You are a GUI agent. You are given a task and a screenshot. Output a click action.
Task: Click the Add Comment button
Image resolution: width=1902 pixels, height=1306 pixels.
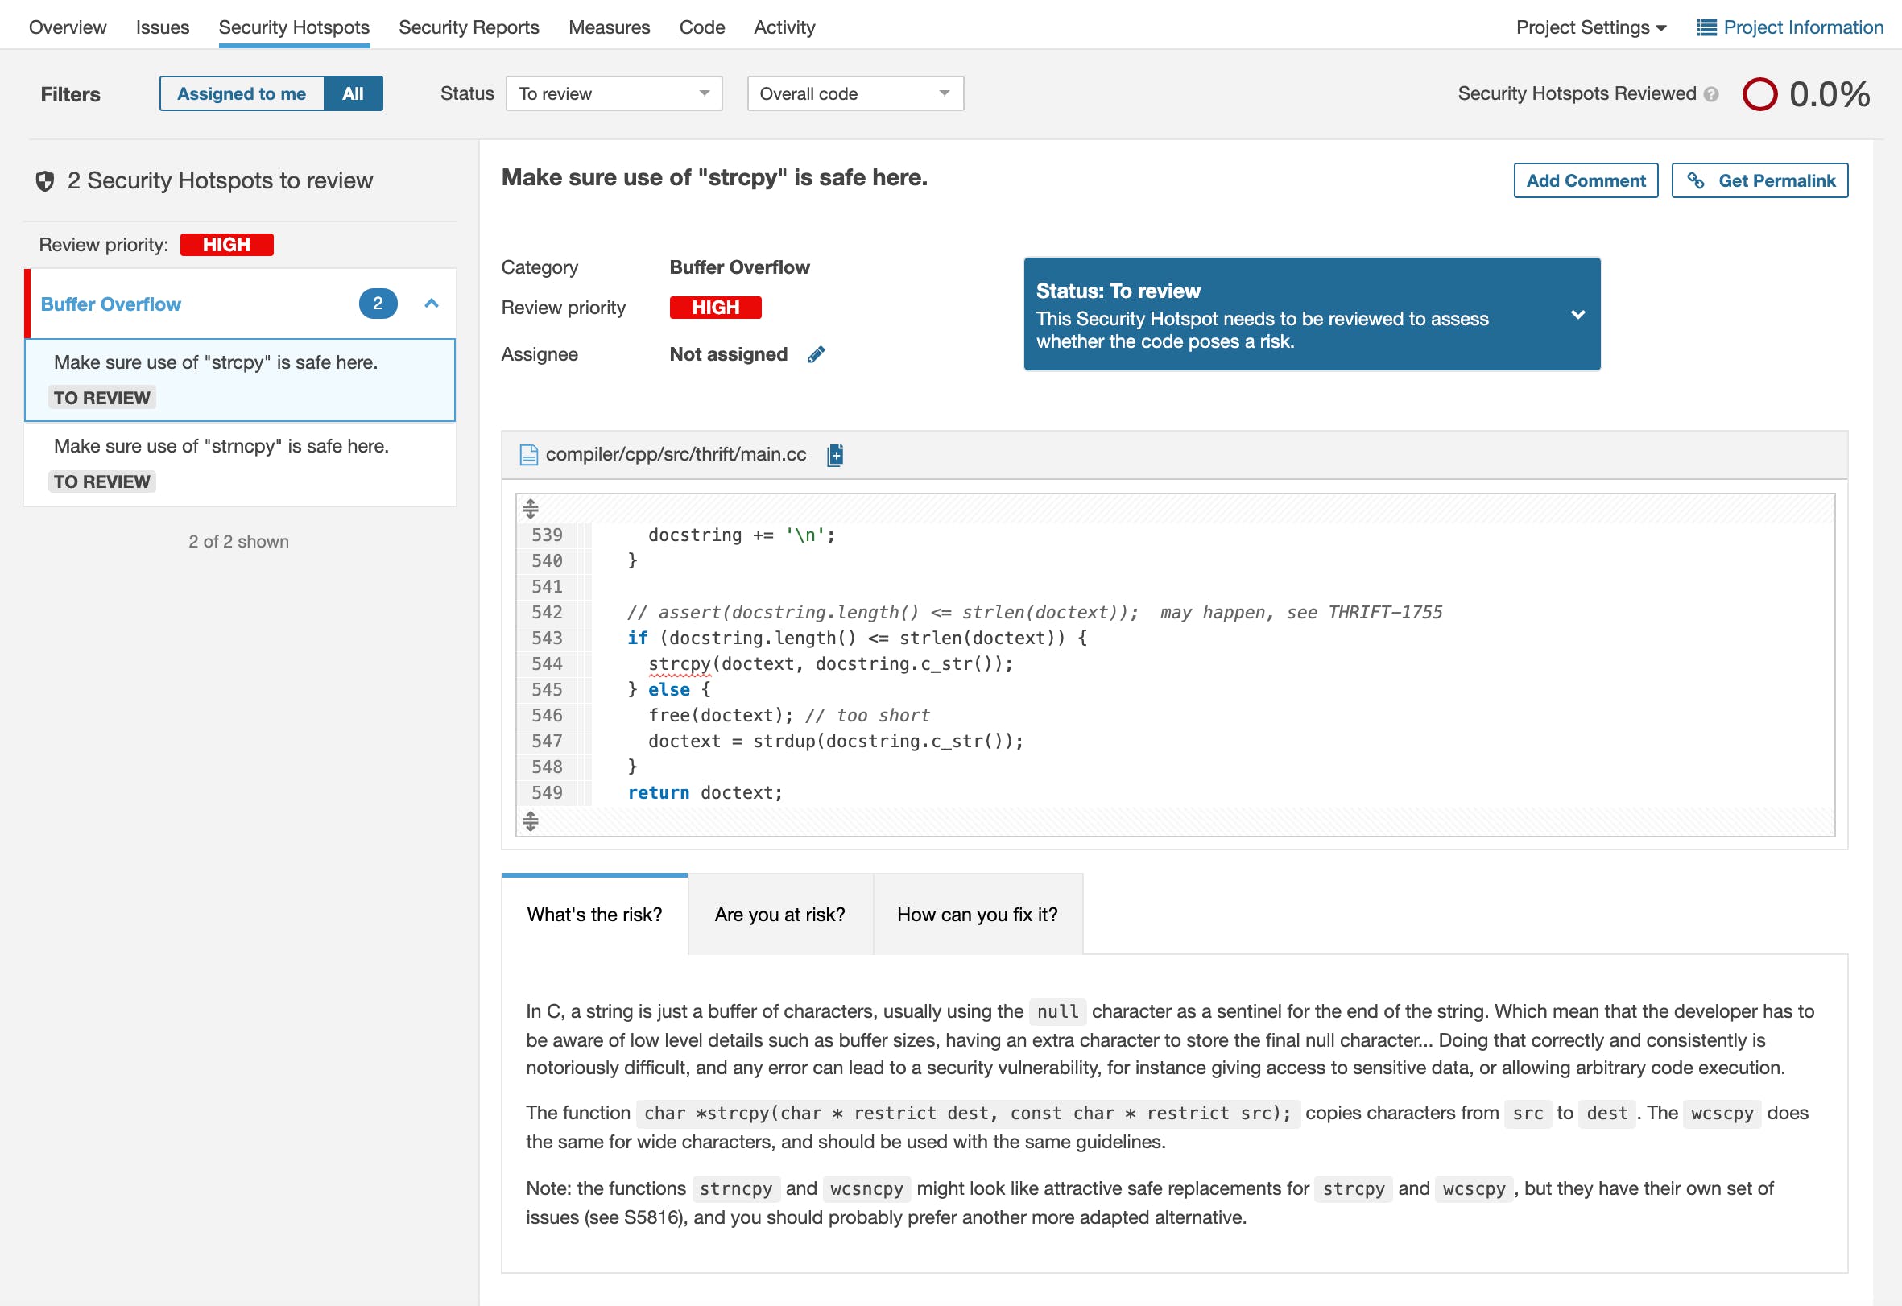(1585, 181)
